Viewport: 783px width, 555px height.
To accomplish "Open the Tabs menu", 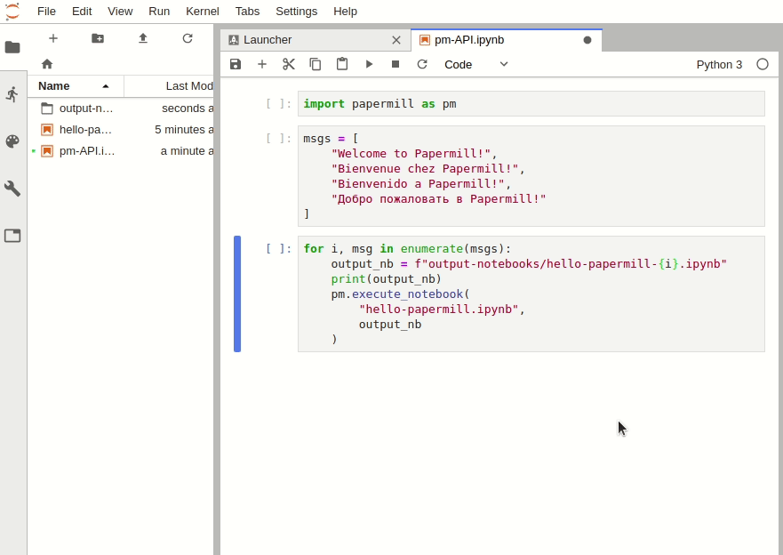I will pyautogui.click(x=247, y=11).
